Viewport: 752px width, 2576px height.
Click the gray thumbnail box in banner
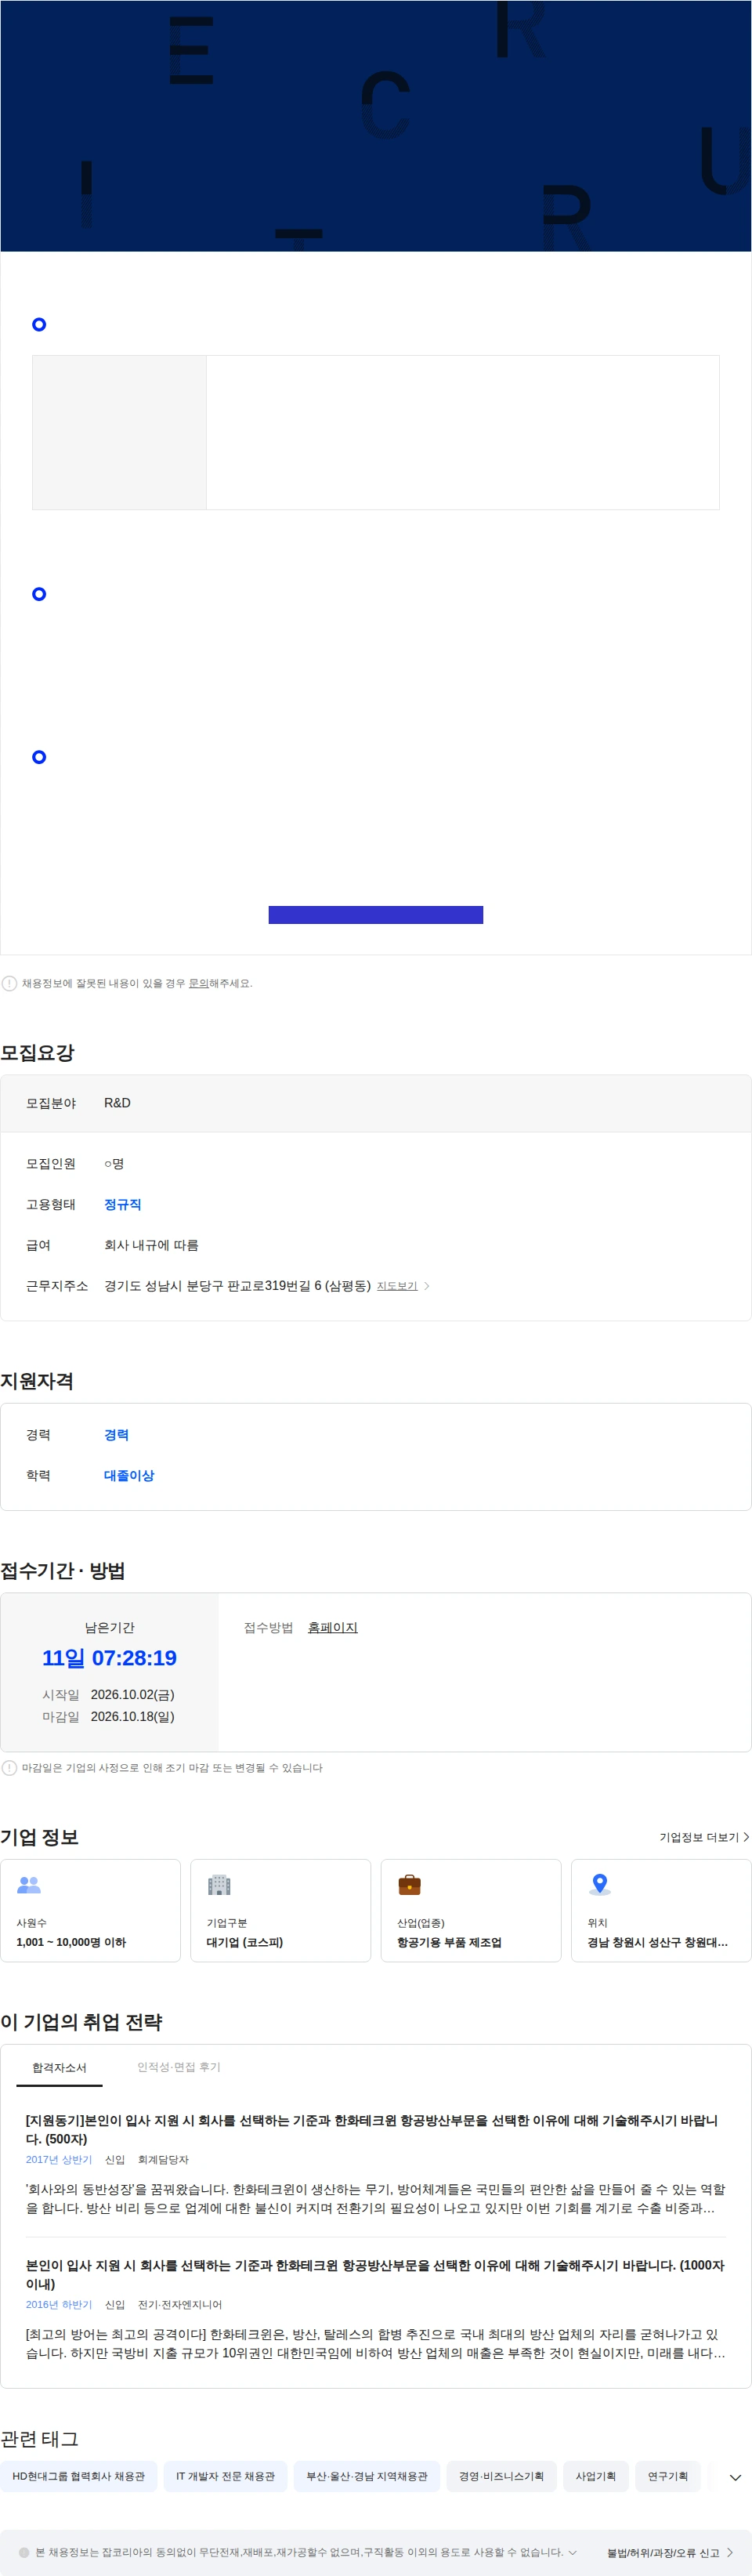tap(119, 432)
